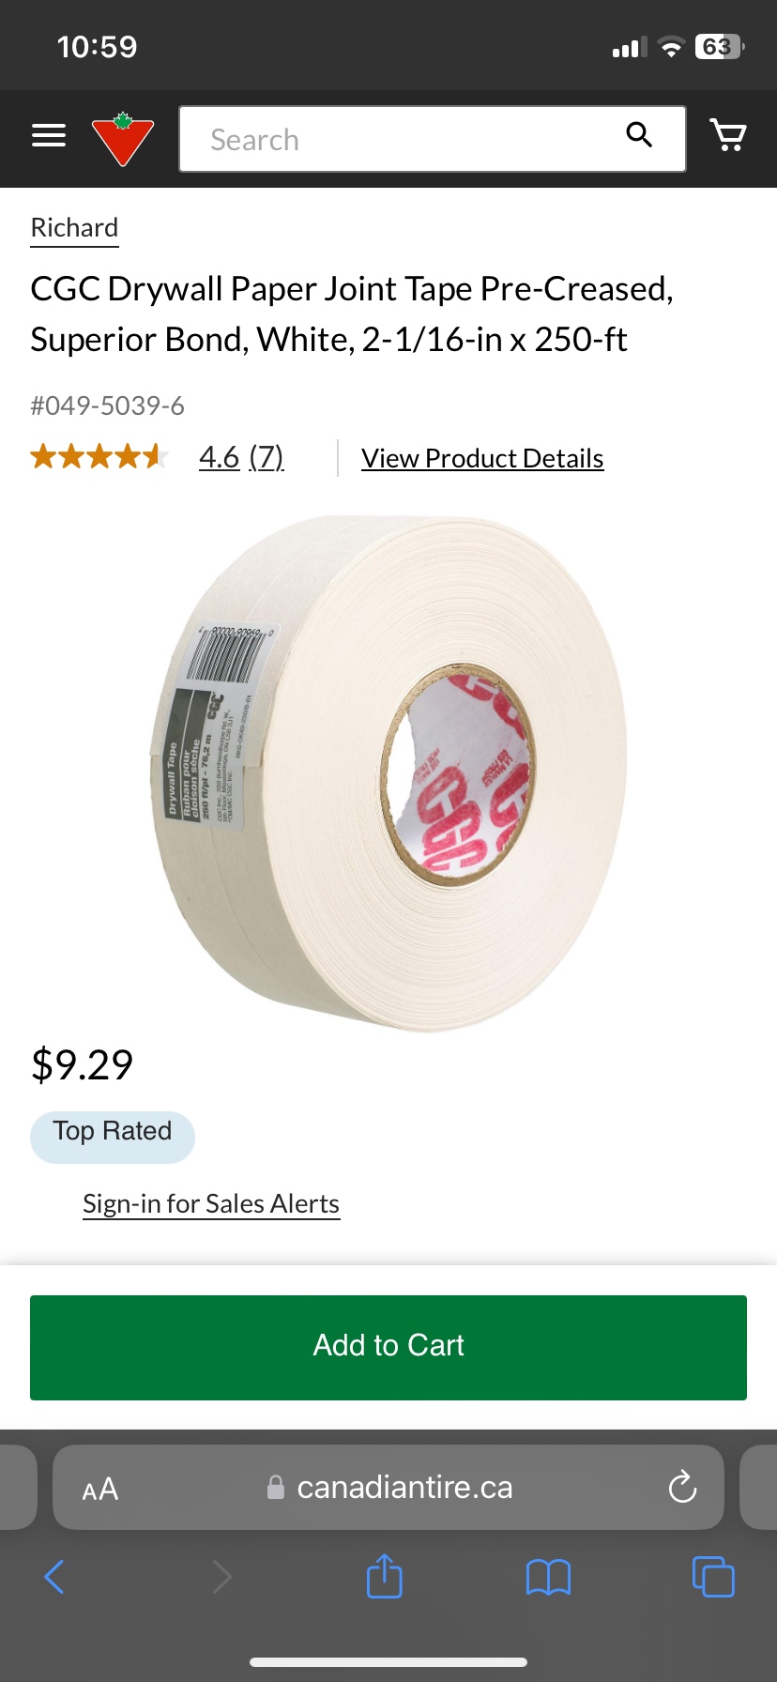The width and height of the screenshot is (777, 1682).
Task: Open the hamburger navigation menu
Action: [49, 136]
